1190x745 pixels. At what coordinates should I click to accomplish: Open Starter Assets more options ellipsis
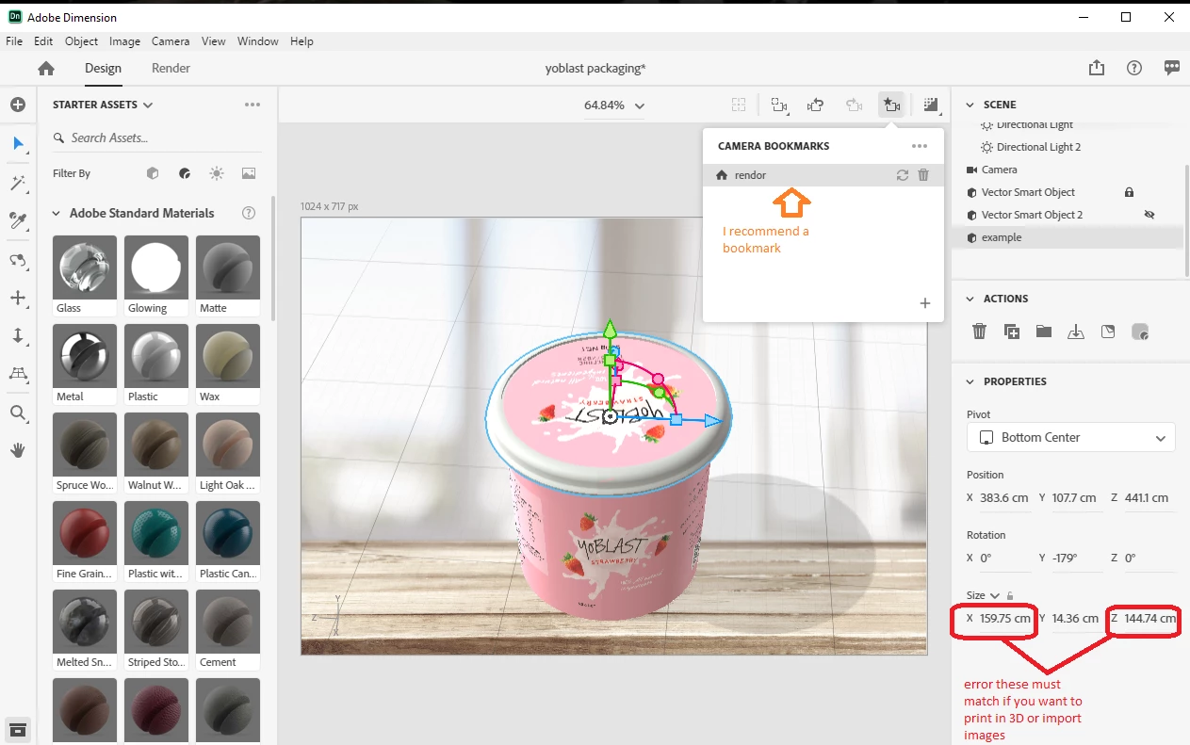(x=253, y=105)
